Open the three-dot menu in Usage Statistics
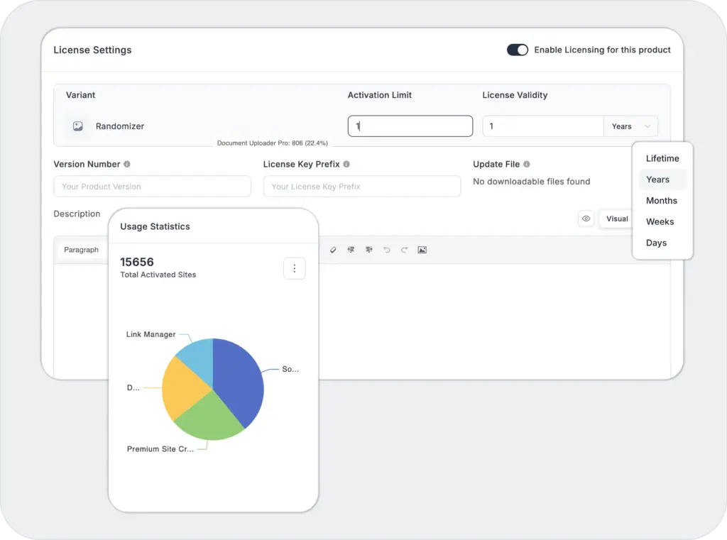The width and height of the screenshot is (727, 540). (294, 268)
